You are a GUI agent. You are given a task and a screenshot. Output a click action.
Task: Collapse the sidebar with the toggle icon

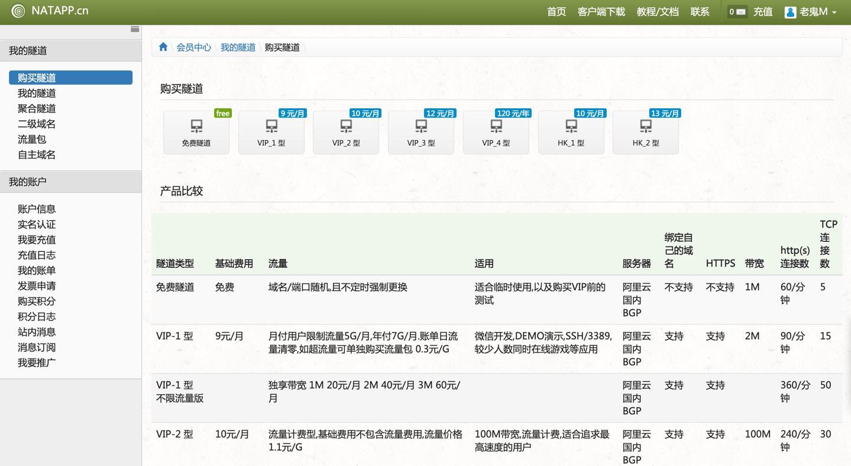[x=135, y=29]
